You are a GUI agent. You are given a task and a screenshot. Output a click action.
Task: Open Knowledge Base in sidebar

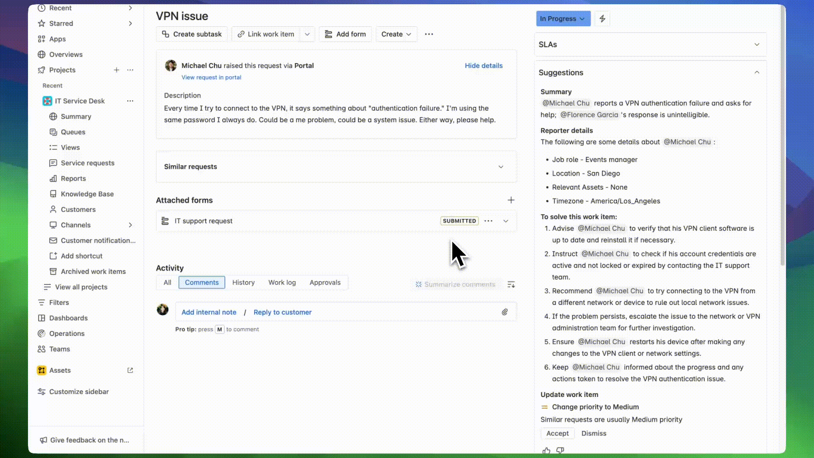click(x=87, y=194)
